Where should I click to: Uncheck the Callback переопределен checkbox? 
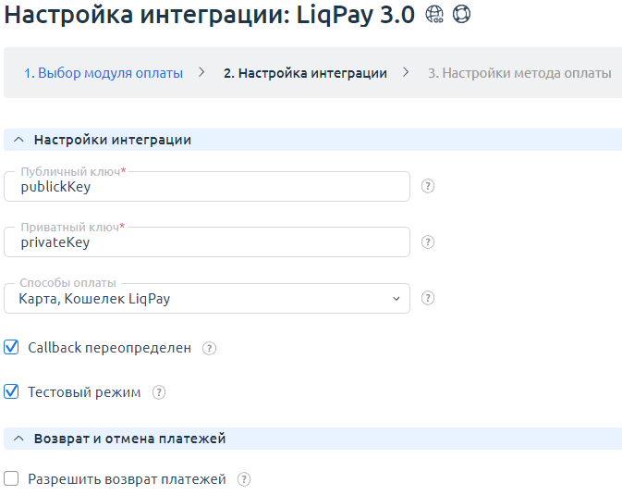[12, 348]
